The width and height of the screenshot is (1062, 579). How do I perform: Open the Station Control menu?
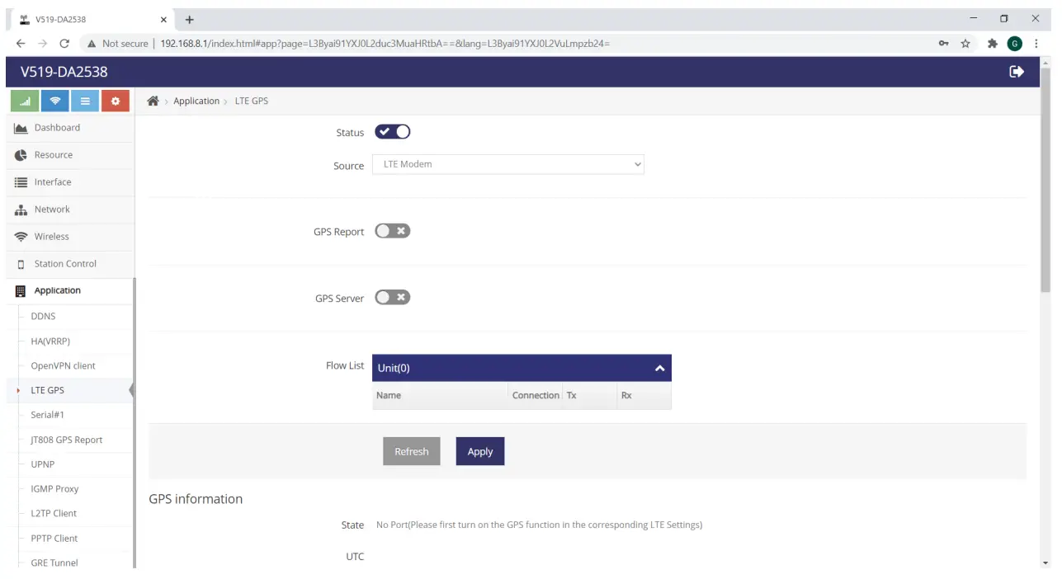(x=70, y=264)
